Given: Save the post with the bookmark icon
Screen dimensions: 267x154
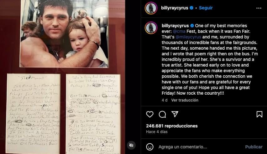Looking at the screenshot, I should click(259, 114).
